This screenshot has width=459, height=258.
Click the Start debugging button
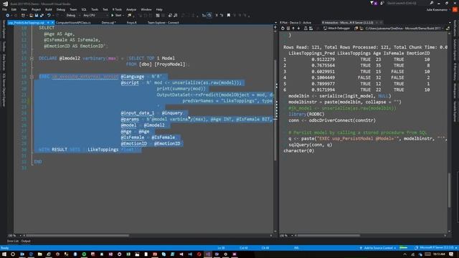[116, 15]
